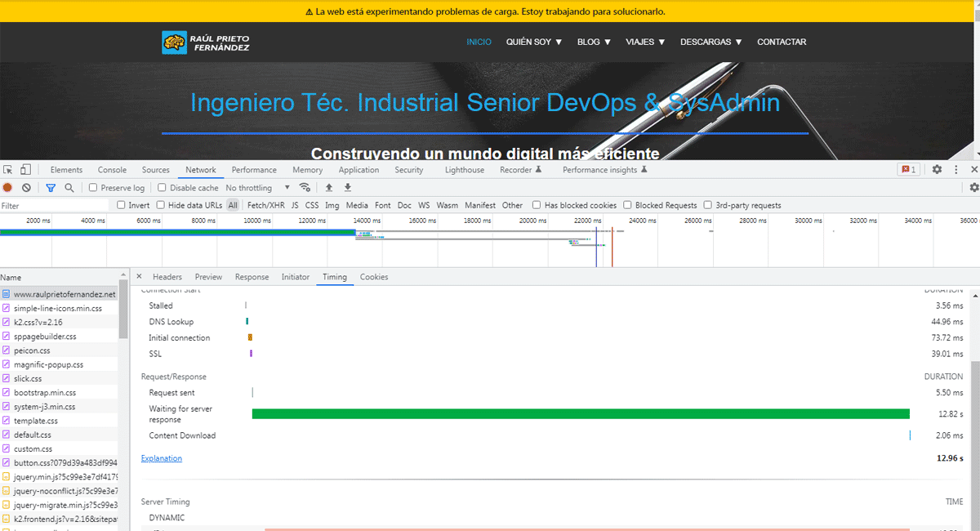
Task: Open the network request filter icon
Action: [x=50, y=187]
